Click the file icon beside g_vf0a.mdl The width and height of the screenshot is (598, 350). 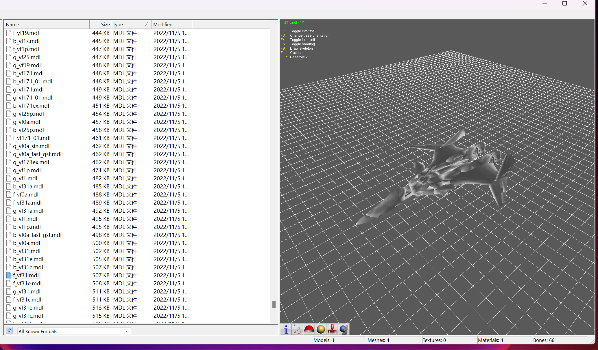[9, 122]
